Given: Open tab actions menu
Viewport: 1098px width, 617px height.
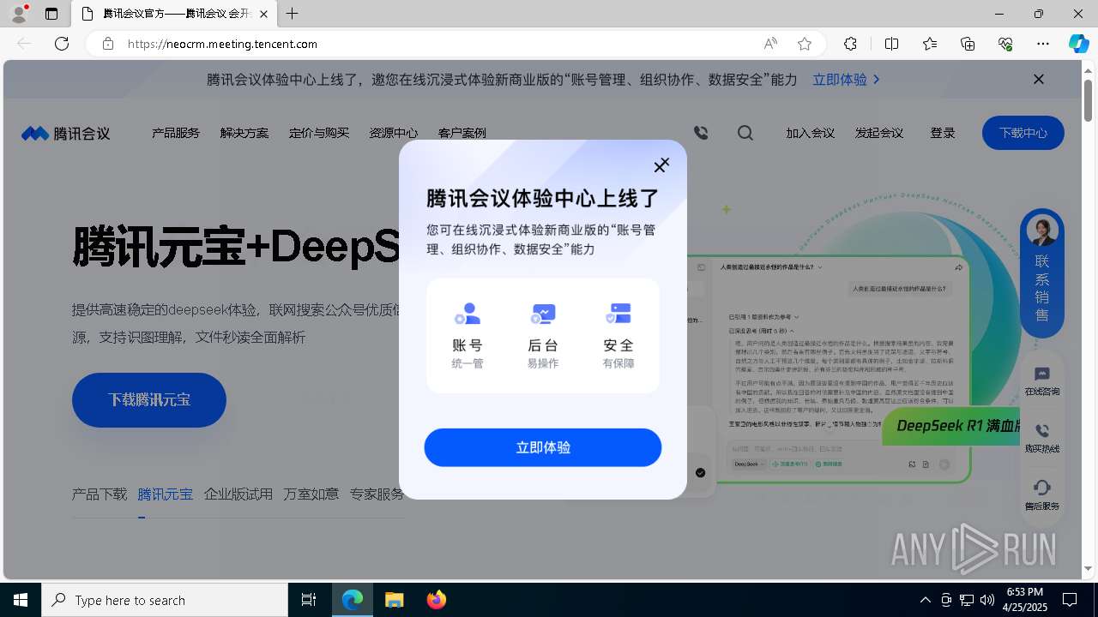Looking at the screenshot, I should [51, 14].
